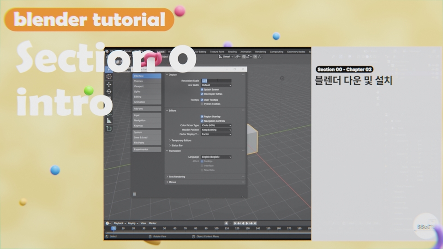Select the cube in the viewport

click(252, 139)
